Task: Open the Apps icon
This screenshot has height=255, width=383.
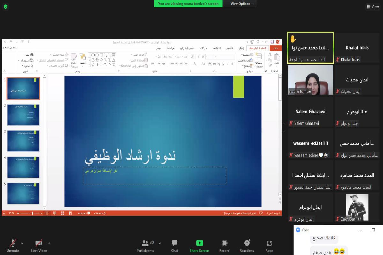Action: tap(269, 244)
